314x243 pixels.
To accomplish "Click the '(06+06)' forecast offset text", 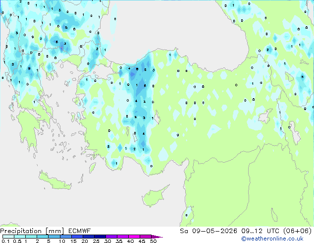I will [x=298, y=231].
